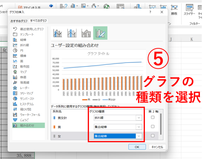Open chart type dropdown for 男 series

click(139, 127)
